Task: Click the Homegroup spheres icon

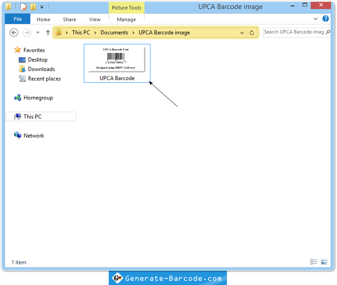Action: click(18, 98)
